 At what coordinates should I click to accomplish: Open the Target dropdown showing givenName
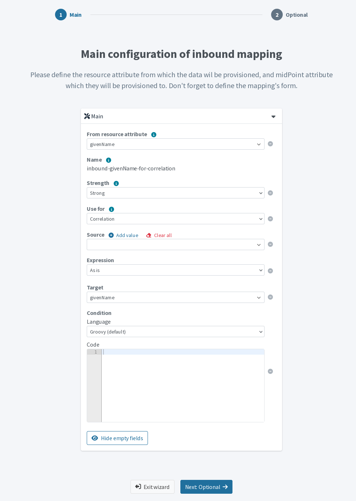coord(175,297)
